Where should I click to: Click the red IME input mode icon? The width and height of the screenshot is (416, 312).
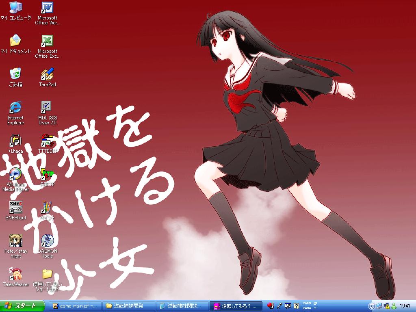pyautogui.click(x=270, y=306)
